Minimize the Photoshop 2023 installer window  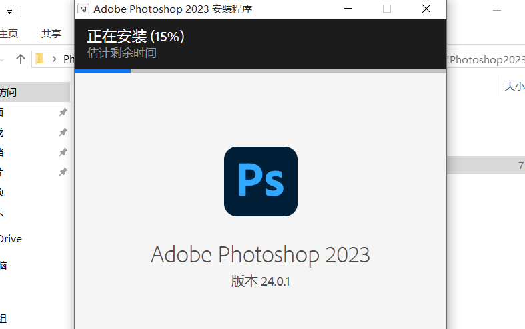pyautogui.click(x=348, y=9)
